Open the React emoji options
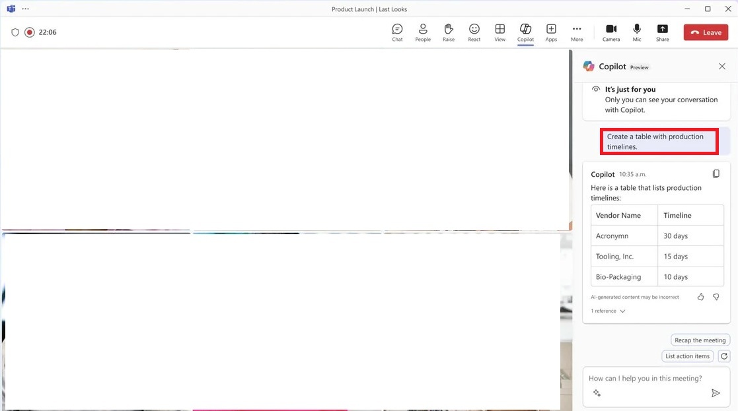738x411 pixels. click(474, 32)
